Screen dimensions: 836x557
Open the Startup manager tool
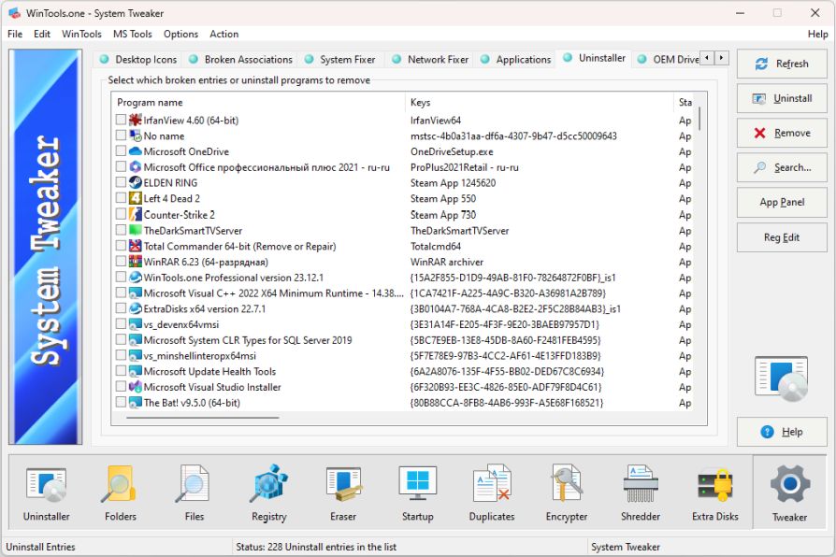coord(417,493)
